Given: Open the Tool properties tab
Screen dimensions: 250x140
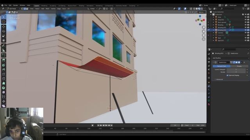Looking at the screenshot, I should coord(209,54).
